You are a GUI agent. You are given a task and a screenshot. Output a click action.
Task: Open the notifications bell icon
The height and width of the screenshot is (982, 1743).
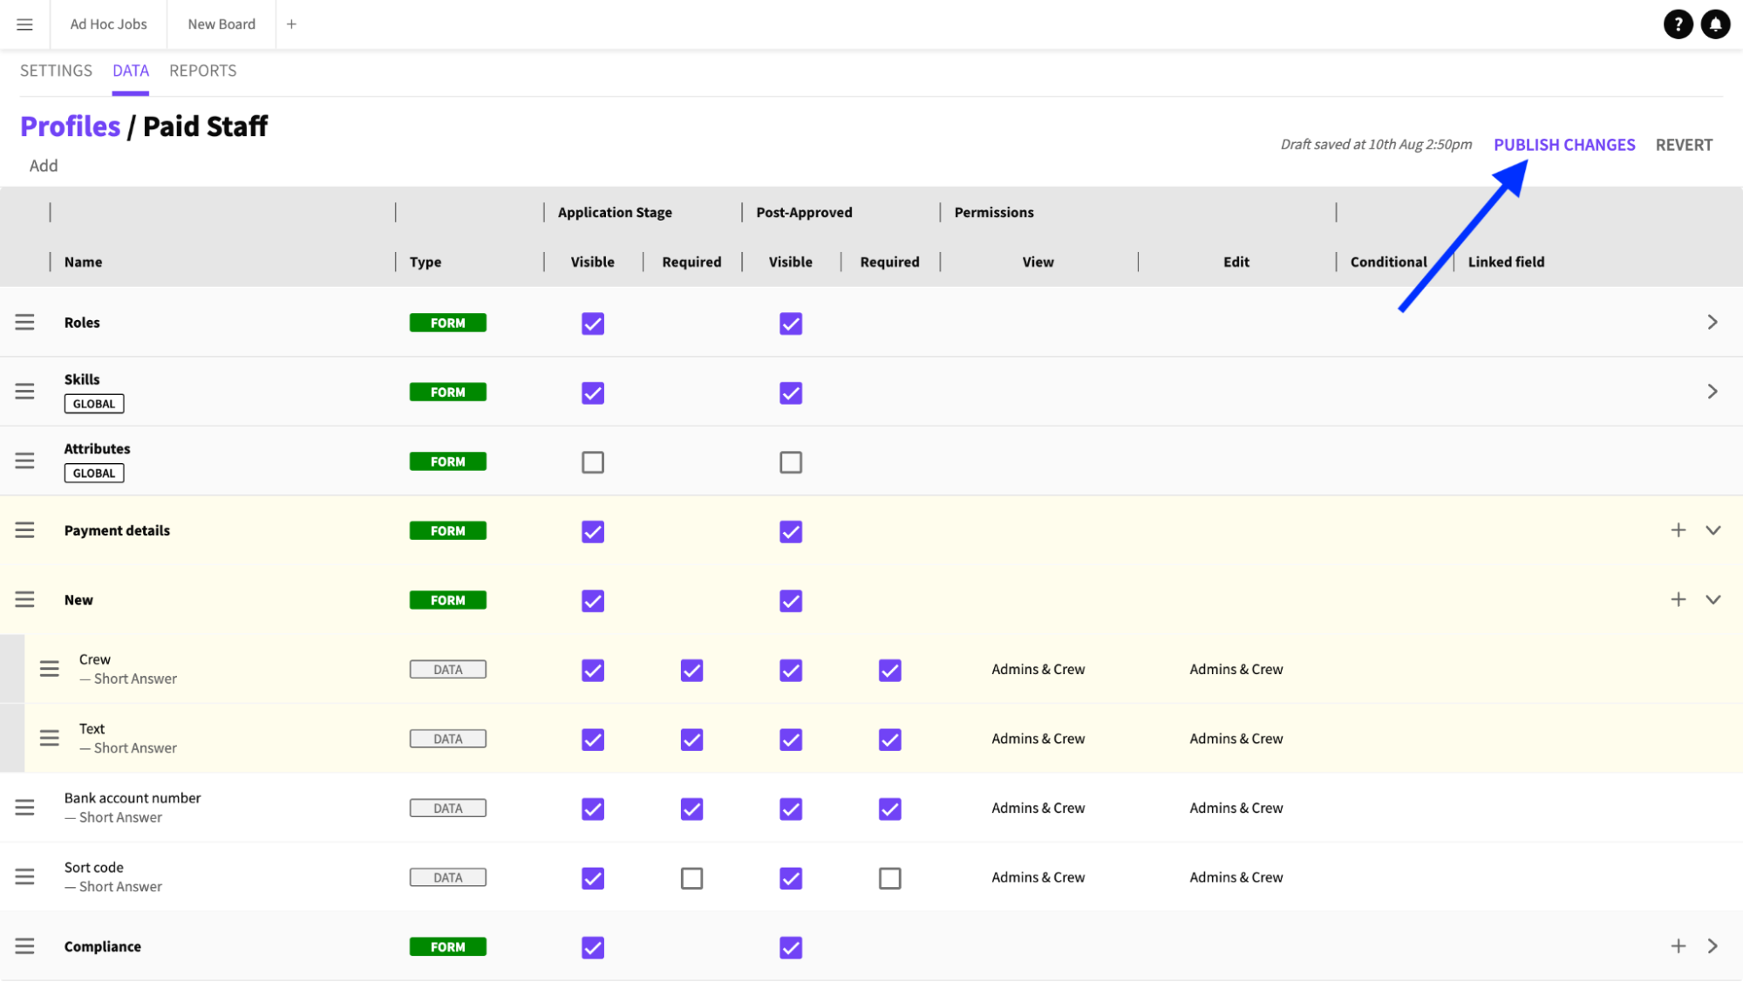click(x=1715, y=24)
